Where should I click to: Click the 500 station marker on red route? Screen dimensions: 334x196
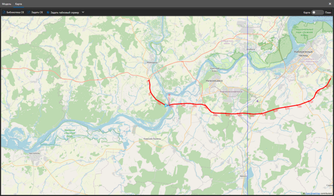(x=252, y=115)
